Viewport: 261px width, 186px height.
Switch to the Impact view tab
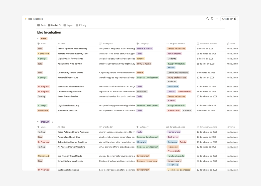coord(69,25)
